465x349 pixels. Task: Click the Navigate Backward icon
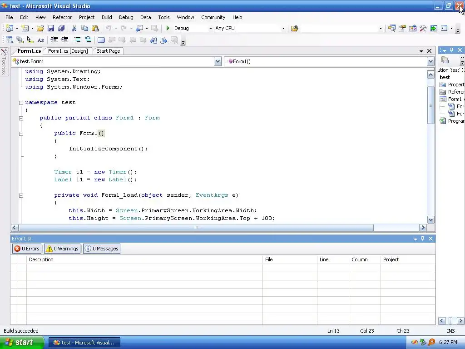(139, 28)
